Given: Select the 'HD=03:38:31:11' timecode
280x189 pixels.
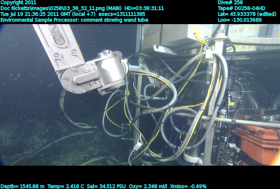Looking at the screenshot, I should (144, 9).
